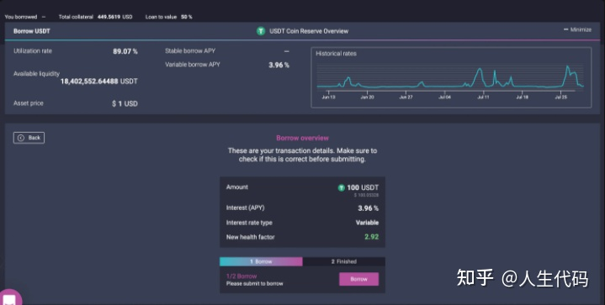Click the total collateral 449.5619 USD
The width and height of the screenshot is (605, 305).
pyautogui.click(x=115, y=17)
